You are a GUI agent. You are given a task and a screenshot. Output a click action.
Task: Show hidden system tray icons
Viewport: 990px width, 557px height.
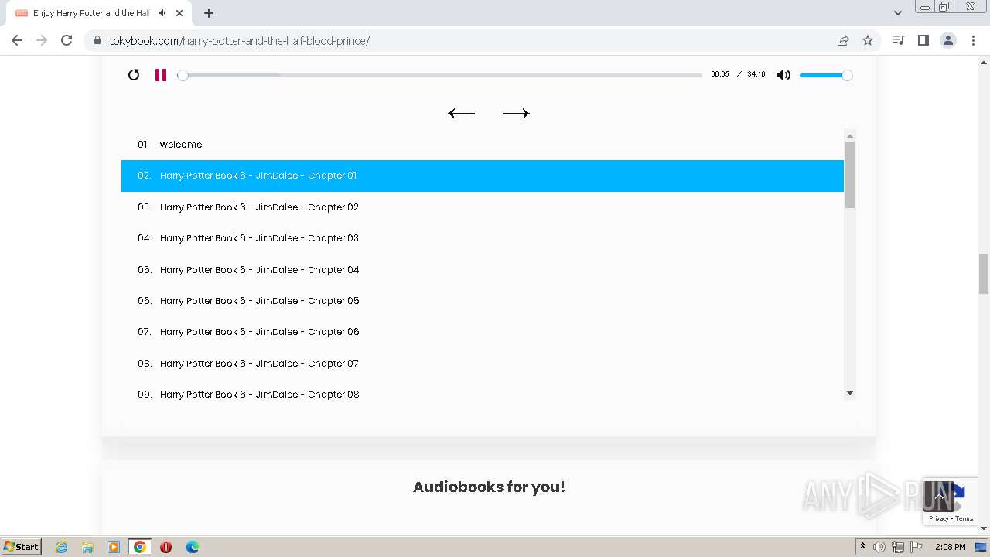862,547
